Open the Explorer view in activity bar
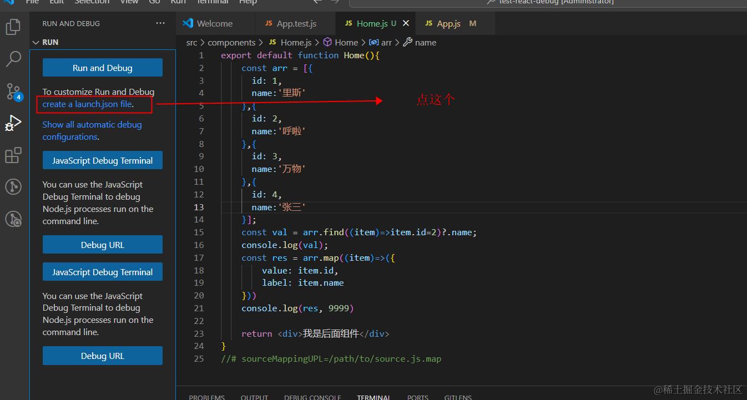 point(13,27)
